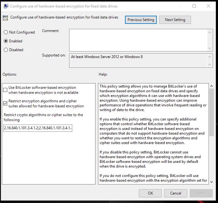Click the 'Comment:' label

click(x=51, y=31)
